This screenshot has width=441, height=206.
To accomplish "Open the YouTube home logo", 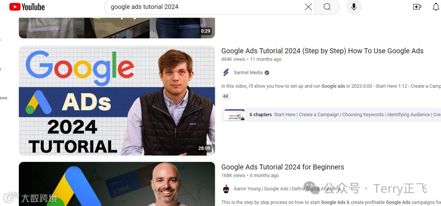I will click(x=27, y=7).
